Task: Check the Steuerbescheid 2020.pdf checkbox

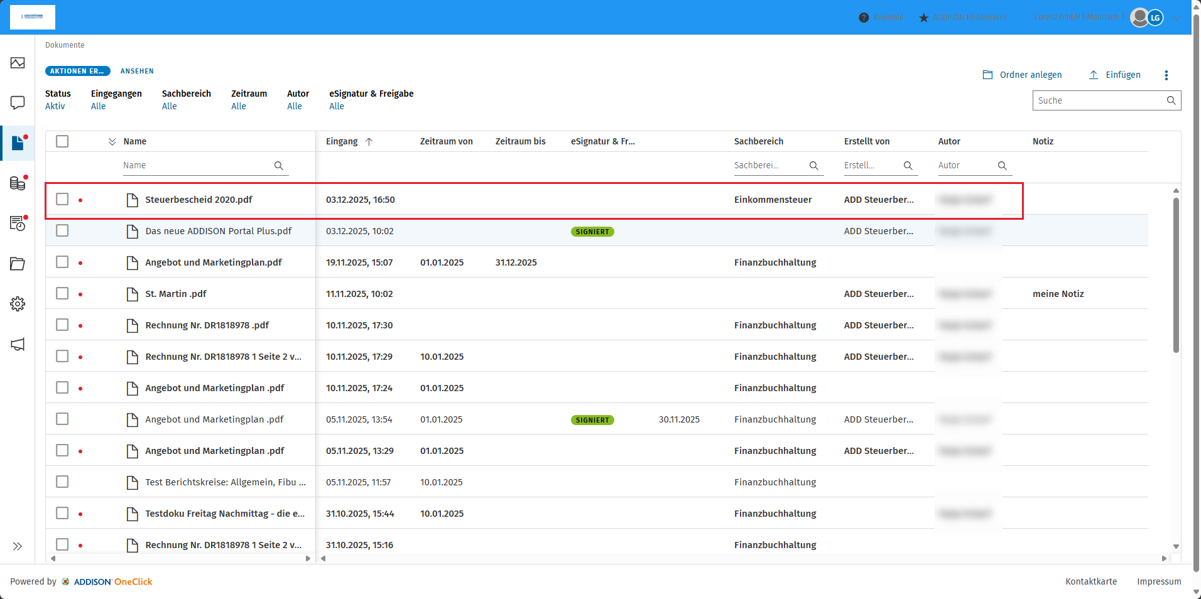Action: click(62, 199)
